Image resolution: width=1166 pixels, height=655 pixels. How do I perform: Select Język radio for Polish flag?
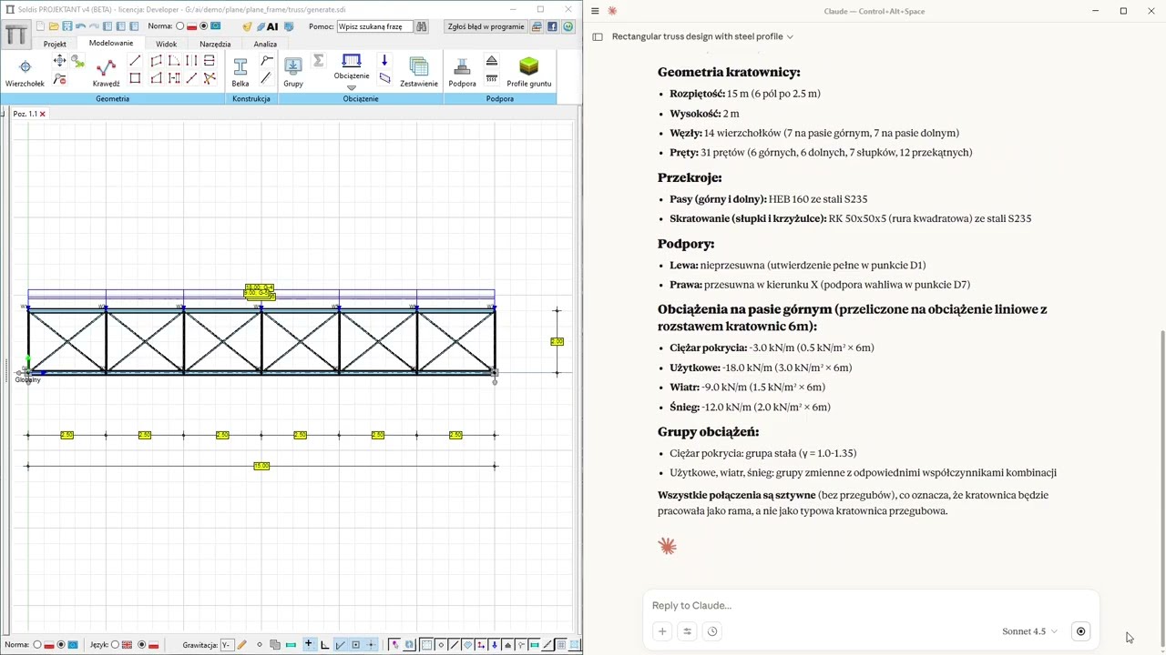[x=141, y=645]
